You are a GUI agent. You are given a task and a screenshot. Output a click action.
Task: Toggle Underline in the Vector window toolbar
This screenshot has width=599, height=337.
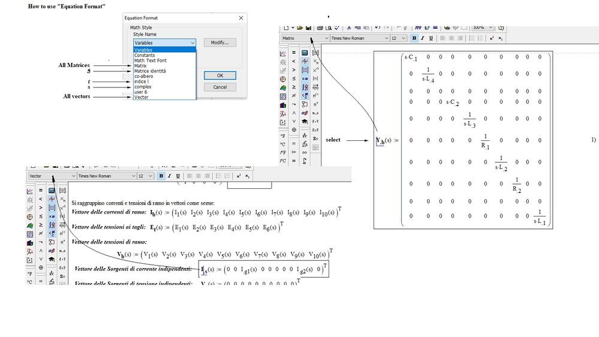click(x=177, y=176)
